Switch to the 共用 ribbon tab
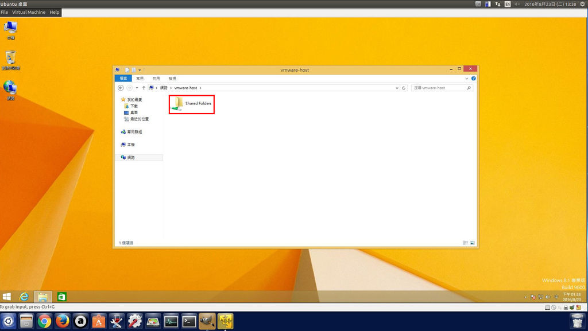 tap(156, 79)
